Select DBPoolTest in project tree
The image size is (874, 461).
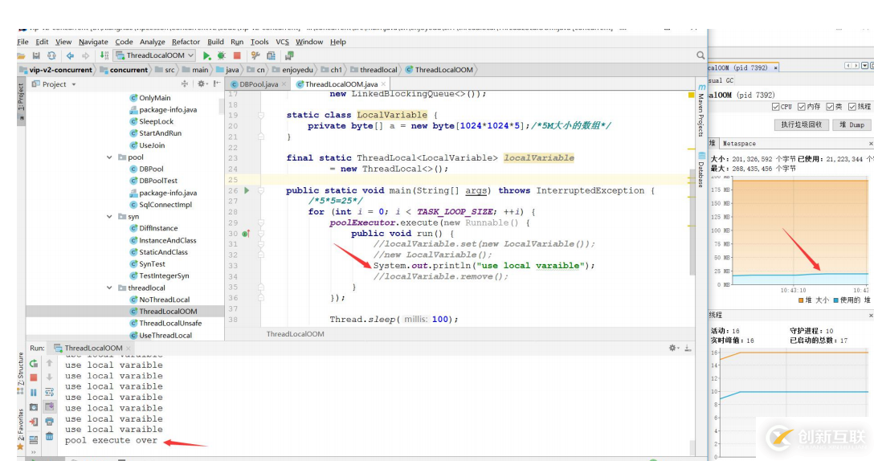click(x=157, y=181)
